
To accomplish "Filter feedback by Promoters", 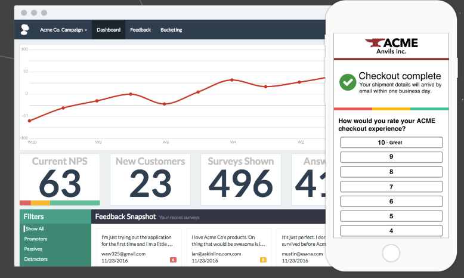I will coord(36,239).
